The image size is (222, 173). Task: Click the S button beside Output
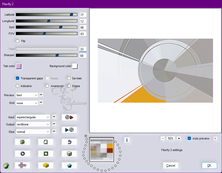[x=54, y=124]
